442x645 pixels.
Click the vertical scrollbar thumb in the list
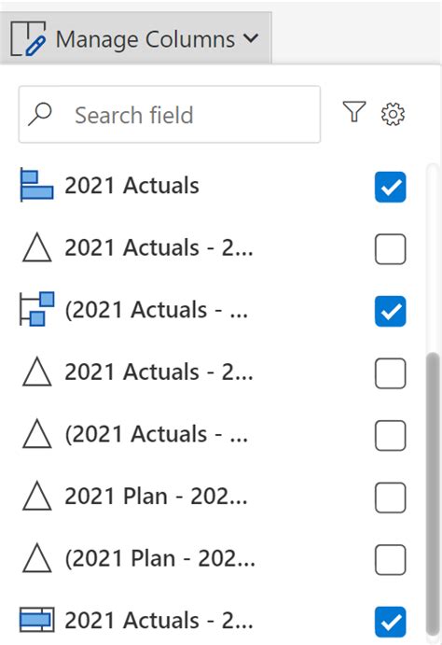point(433,494)
